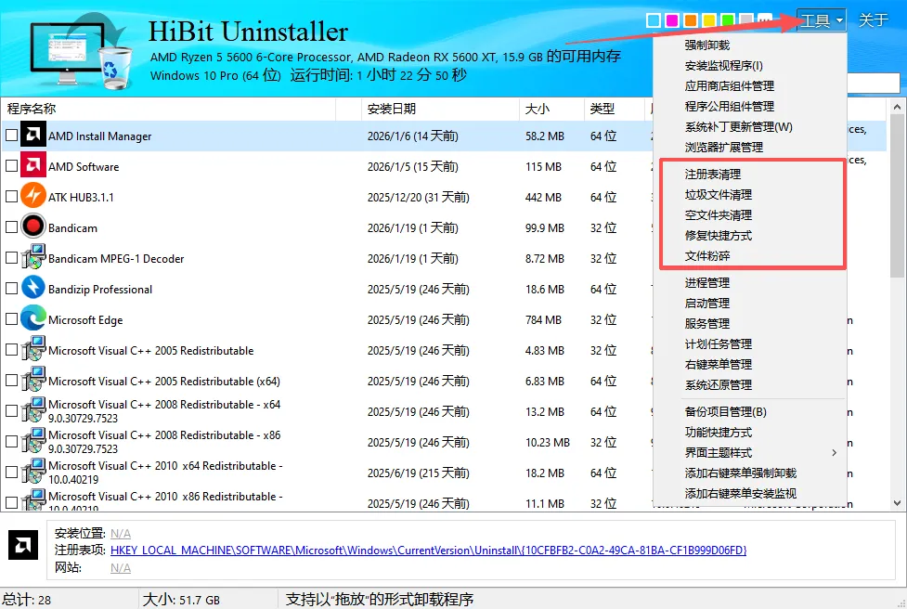The height and width of the screenshot is (609, 907).
Task: Choose 修复快捷方式 from the menu
Action: (719, 236)
